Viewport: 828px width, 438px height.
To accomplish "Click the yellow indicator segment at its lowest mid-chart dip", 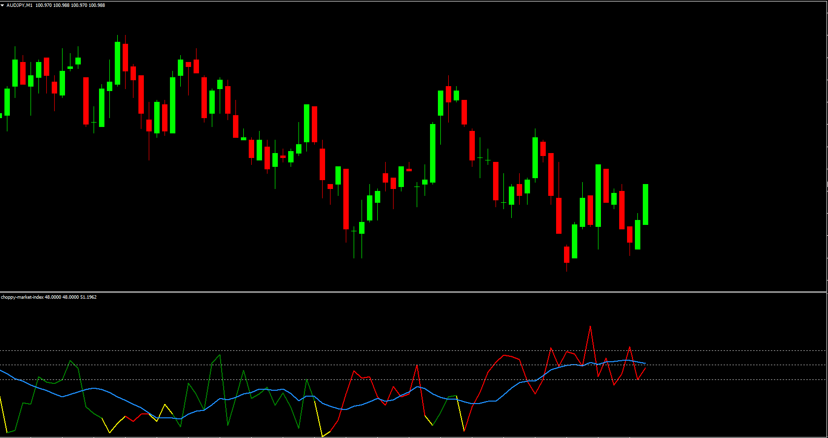I will [x=322, y=435].
